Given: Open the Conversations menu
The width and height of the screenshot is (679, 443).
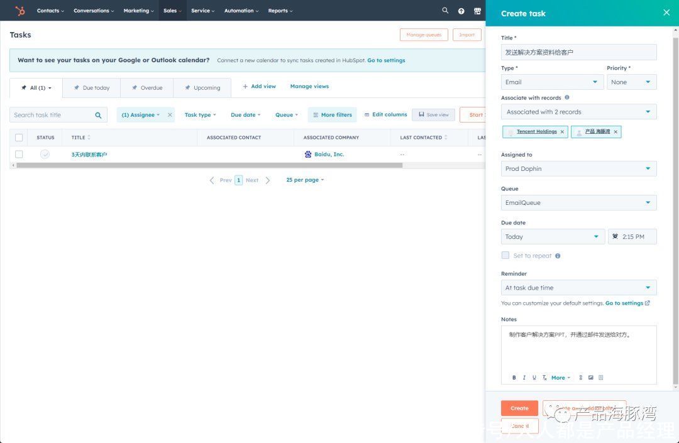Looking at the screenshot, I should pos(94,11).
